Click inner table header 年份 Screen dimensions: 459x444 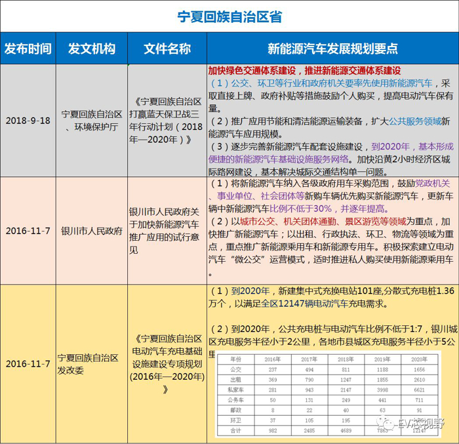tap(235, 359)
